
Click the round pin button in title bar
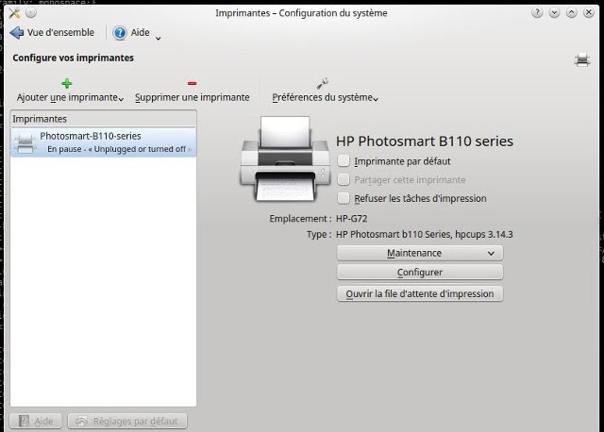click(x=31, y=12)
